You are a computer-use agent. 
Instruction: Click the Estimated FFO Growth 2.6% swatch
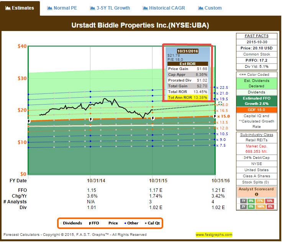point(256,101)
